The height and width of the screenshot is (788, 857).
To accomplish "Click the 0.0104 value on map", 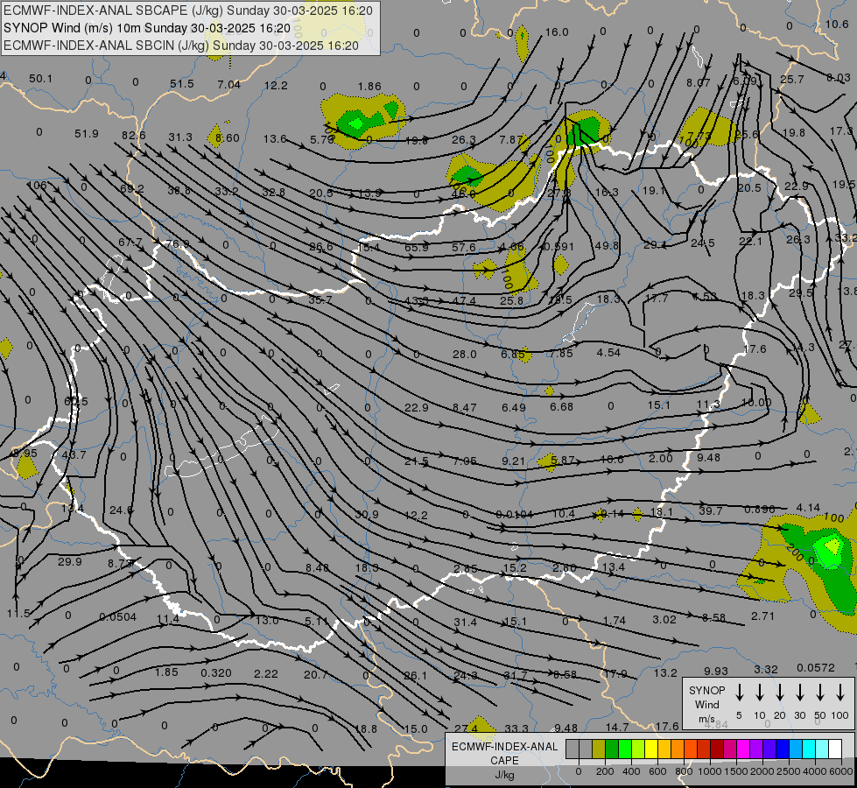I will coord(514,514).
